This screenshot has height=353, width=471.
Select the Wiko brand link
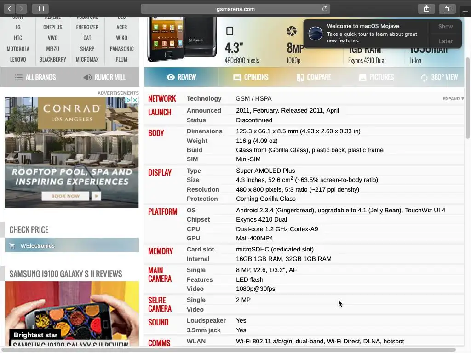121,38
